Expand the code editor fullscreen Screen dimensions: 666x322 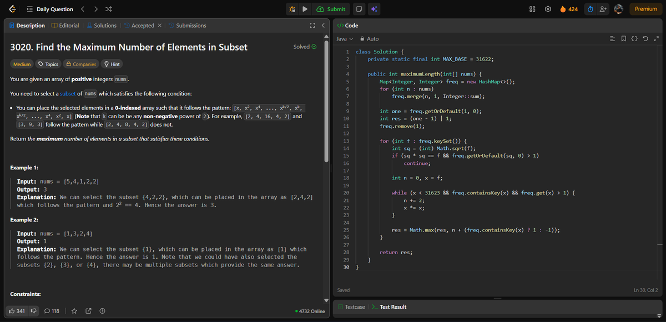click(657, 39)
